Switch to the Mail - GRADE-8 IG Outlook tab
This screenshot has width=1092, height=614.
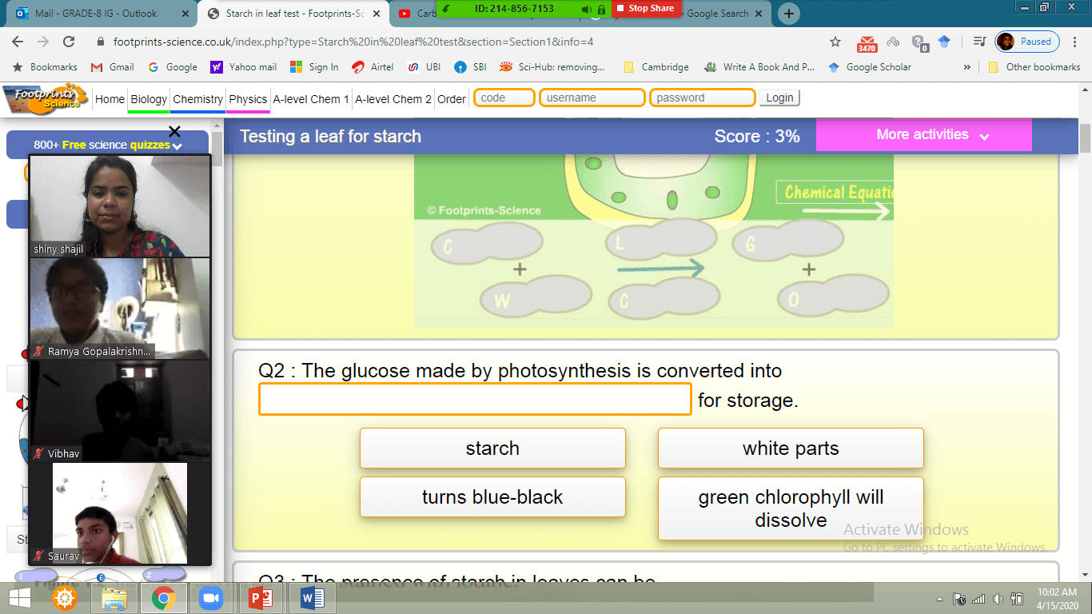click(x=96, y=14)
